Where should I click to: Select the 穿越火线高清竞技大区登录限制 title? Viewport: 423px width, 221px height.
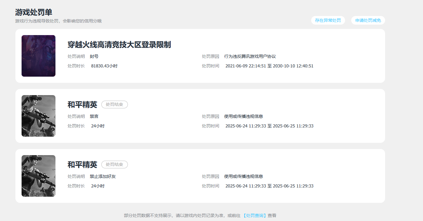click(x=119, y=45)
